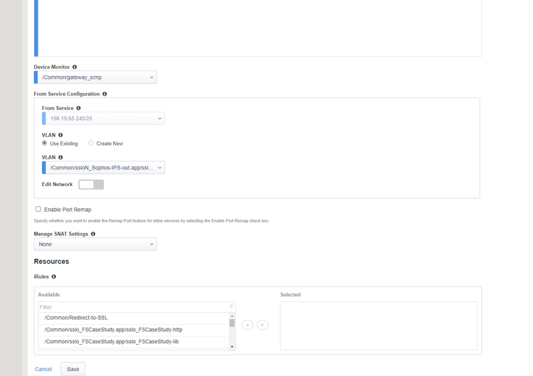The height and width of the screenshot is (376, 533).
Task: Select /Common/Redirect-to-SSL in Available list
Action: [134, 318]
